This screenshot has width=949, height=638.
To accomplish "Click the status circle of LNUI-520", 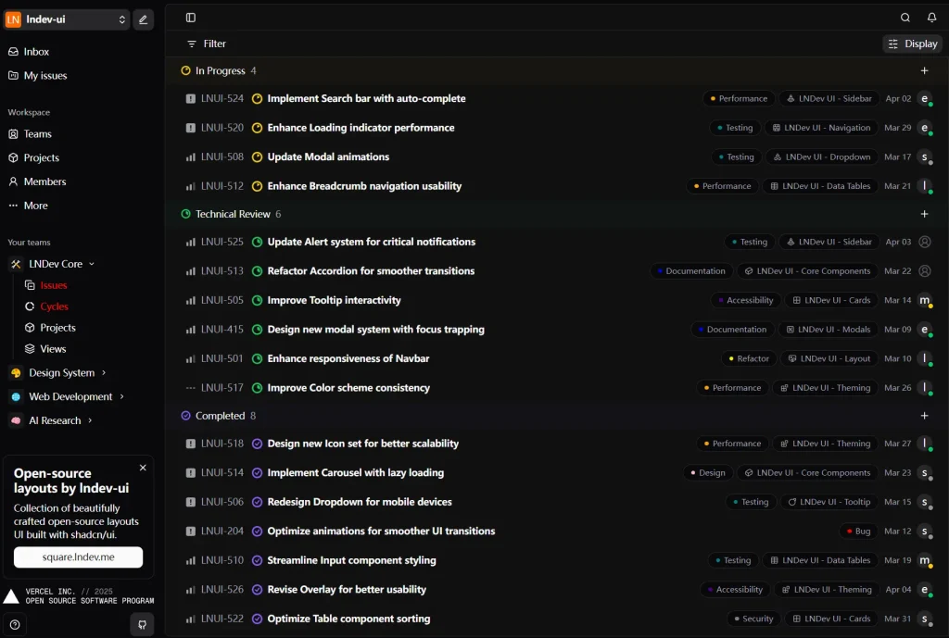I will point(258,128).
